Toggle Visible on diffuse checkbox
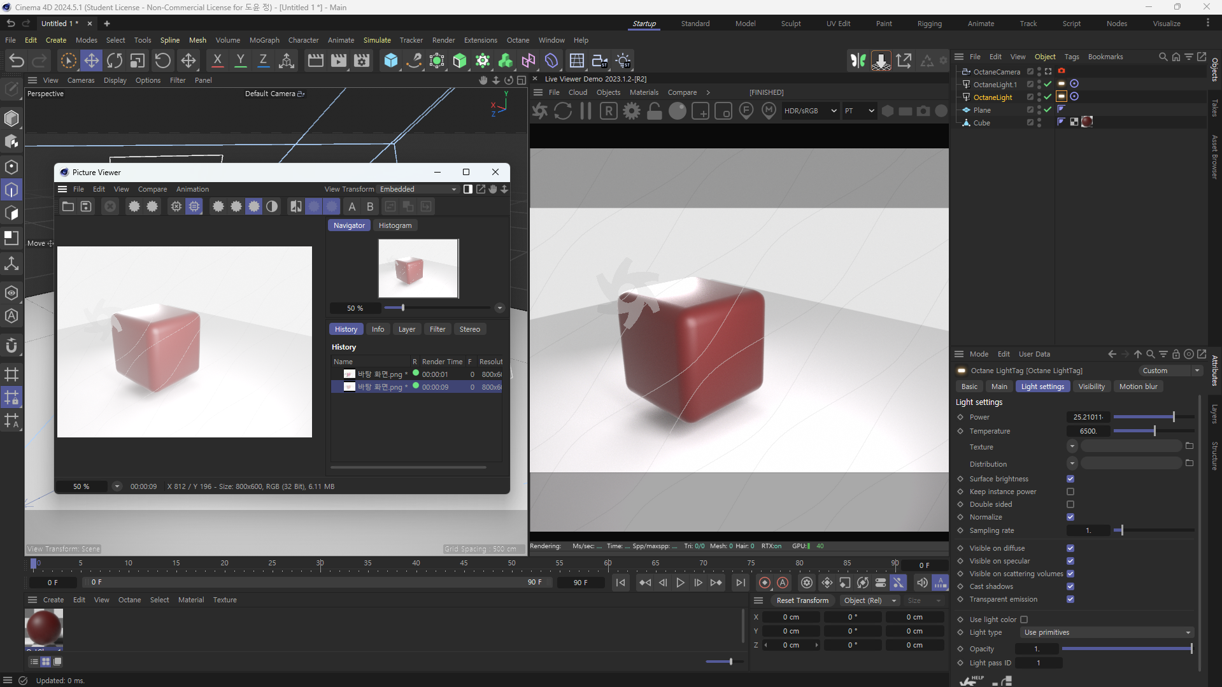Image resolution: width=1222 pixels, height=687 pixels. click(x=1070, y=548)
